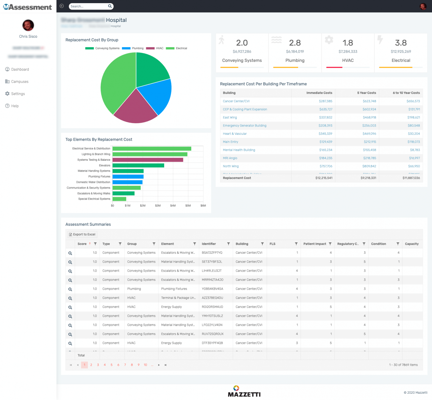Screen dimensions: 432x400
Task: Click the Building column filter icon
Action: (x=262, y=244)
